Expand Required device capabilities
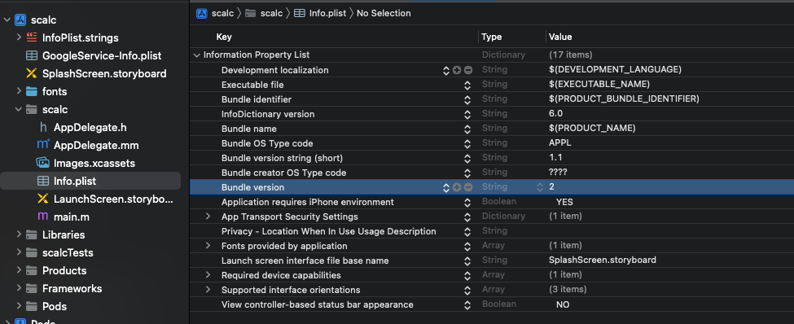The image size is (794, 324). [208, 275]
